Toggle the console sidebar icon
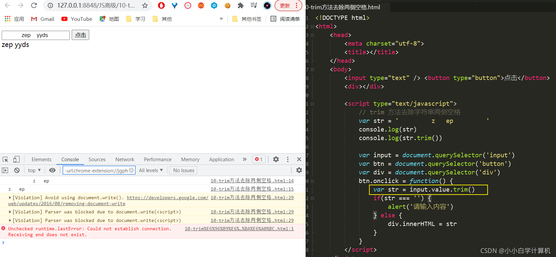The width and height of the screenshot is (556, 257). coord(5,170)
